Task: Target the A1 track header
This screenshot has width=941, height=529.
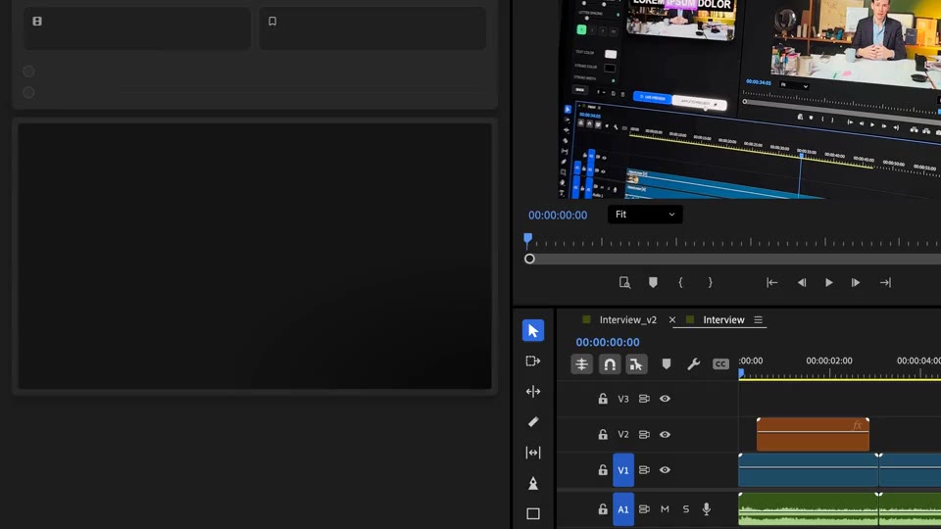Action: pyautogui.click(x=623, y=509)
